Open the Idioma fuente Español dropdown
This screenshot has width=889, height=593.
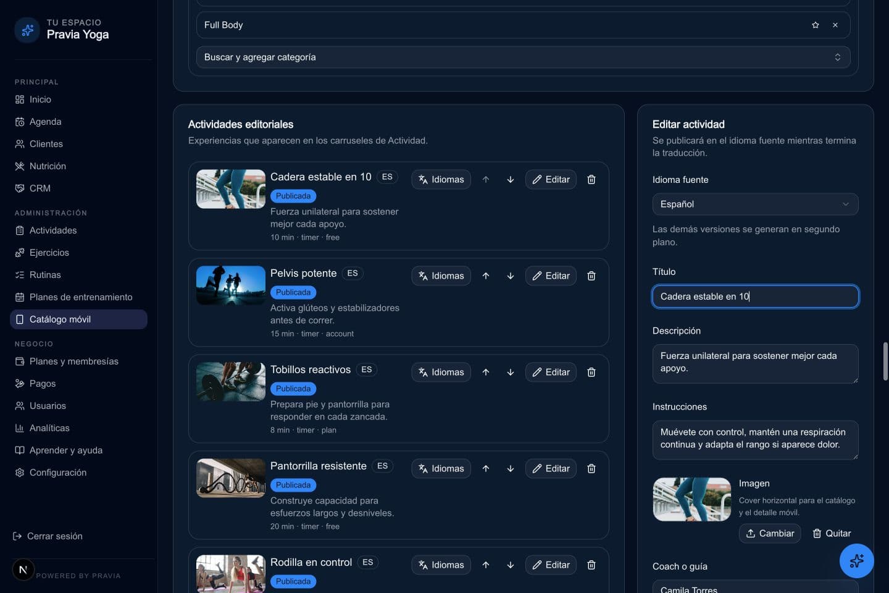(x=755, y=204)
